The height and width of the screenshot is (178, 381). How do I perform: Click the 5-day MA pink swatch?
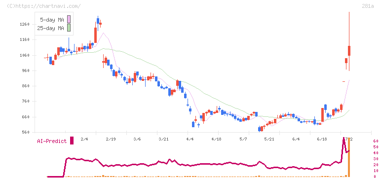[69, 19]
